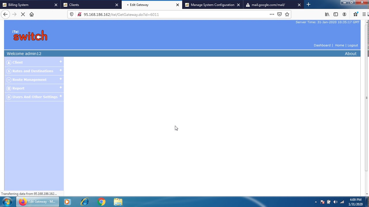The height and width of the screenshot is (207, 369).
Task: Open the Report menu label
Action: (x=18, y=88)
